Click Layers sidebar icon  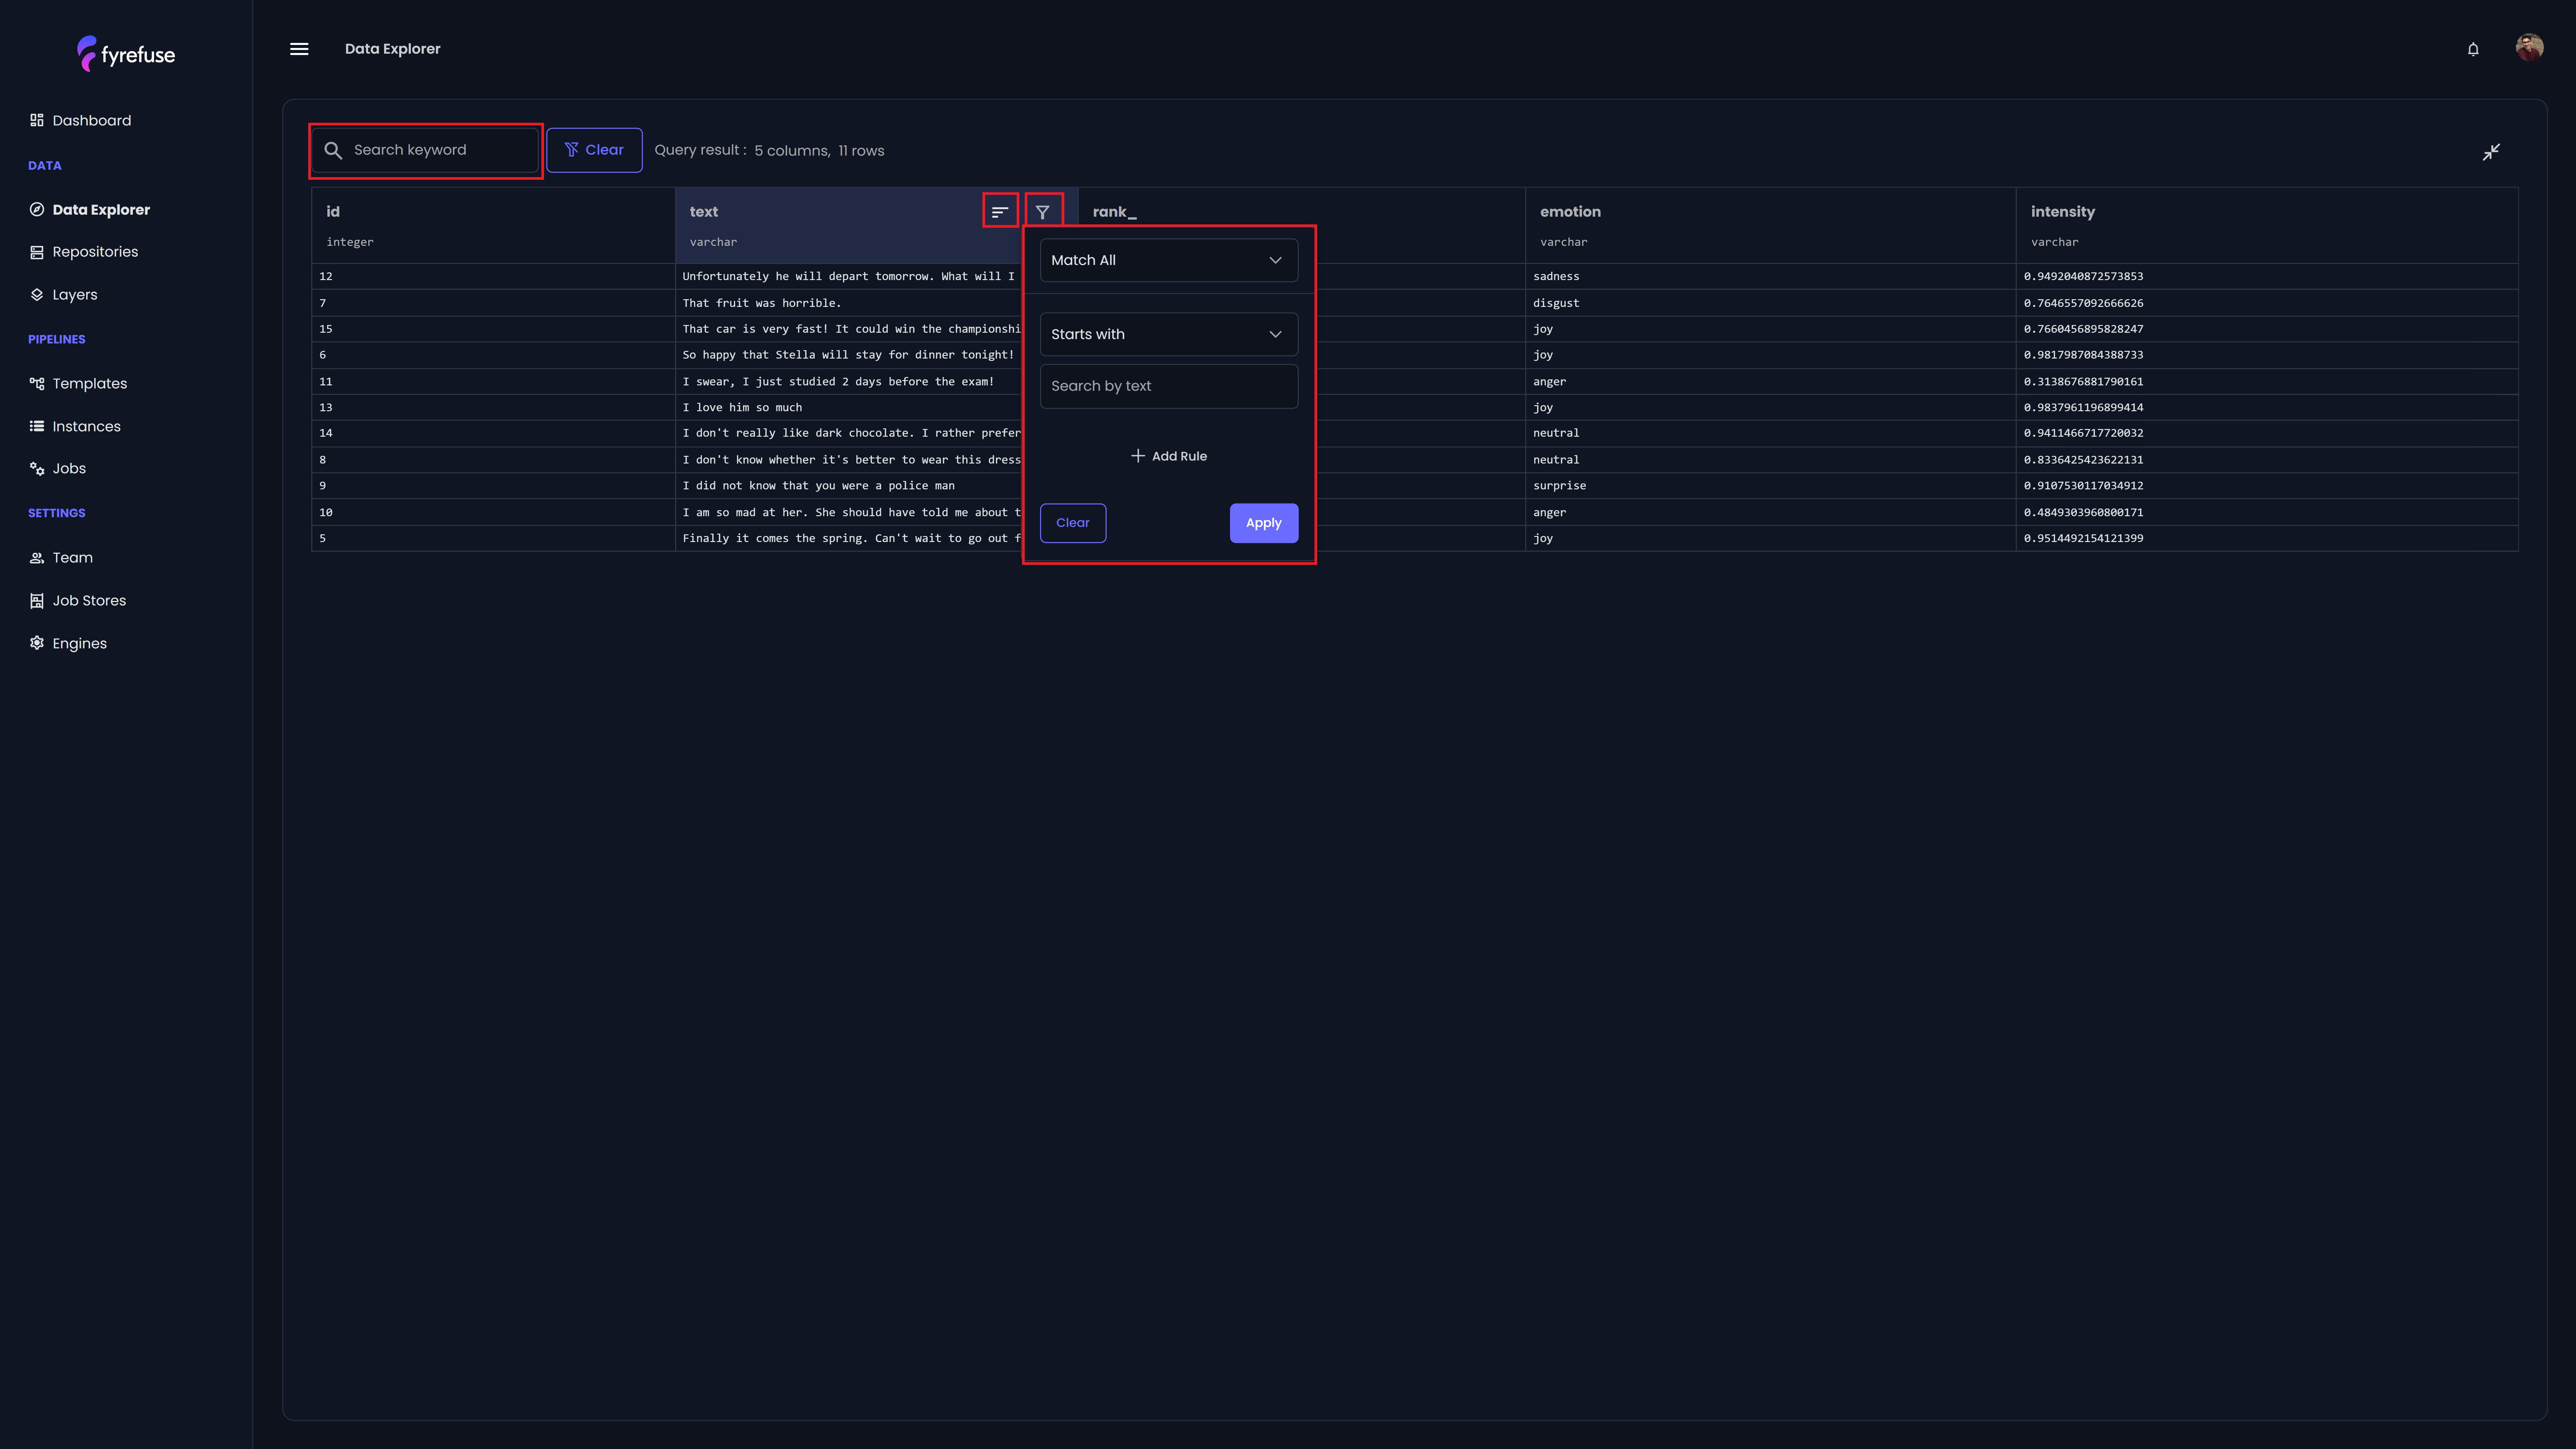tap(37, 295)
